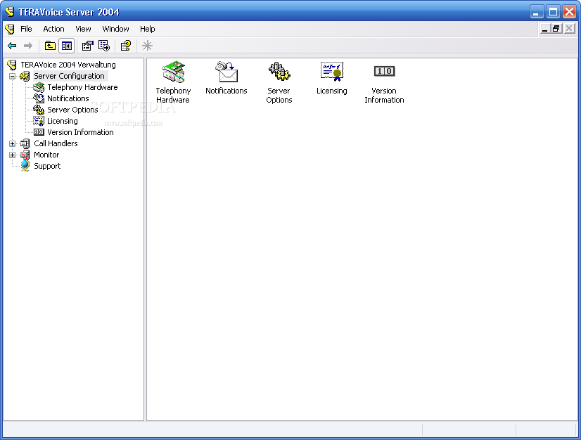Click the Export List toolbar icon
581x440 pixels.
[x=104, y=46]
